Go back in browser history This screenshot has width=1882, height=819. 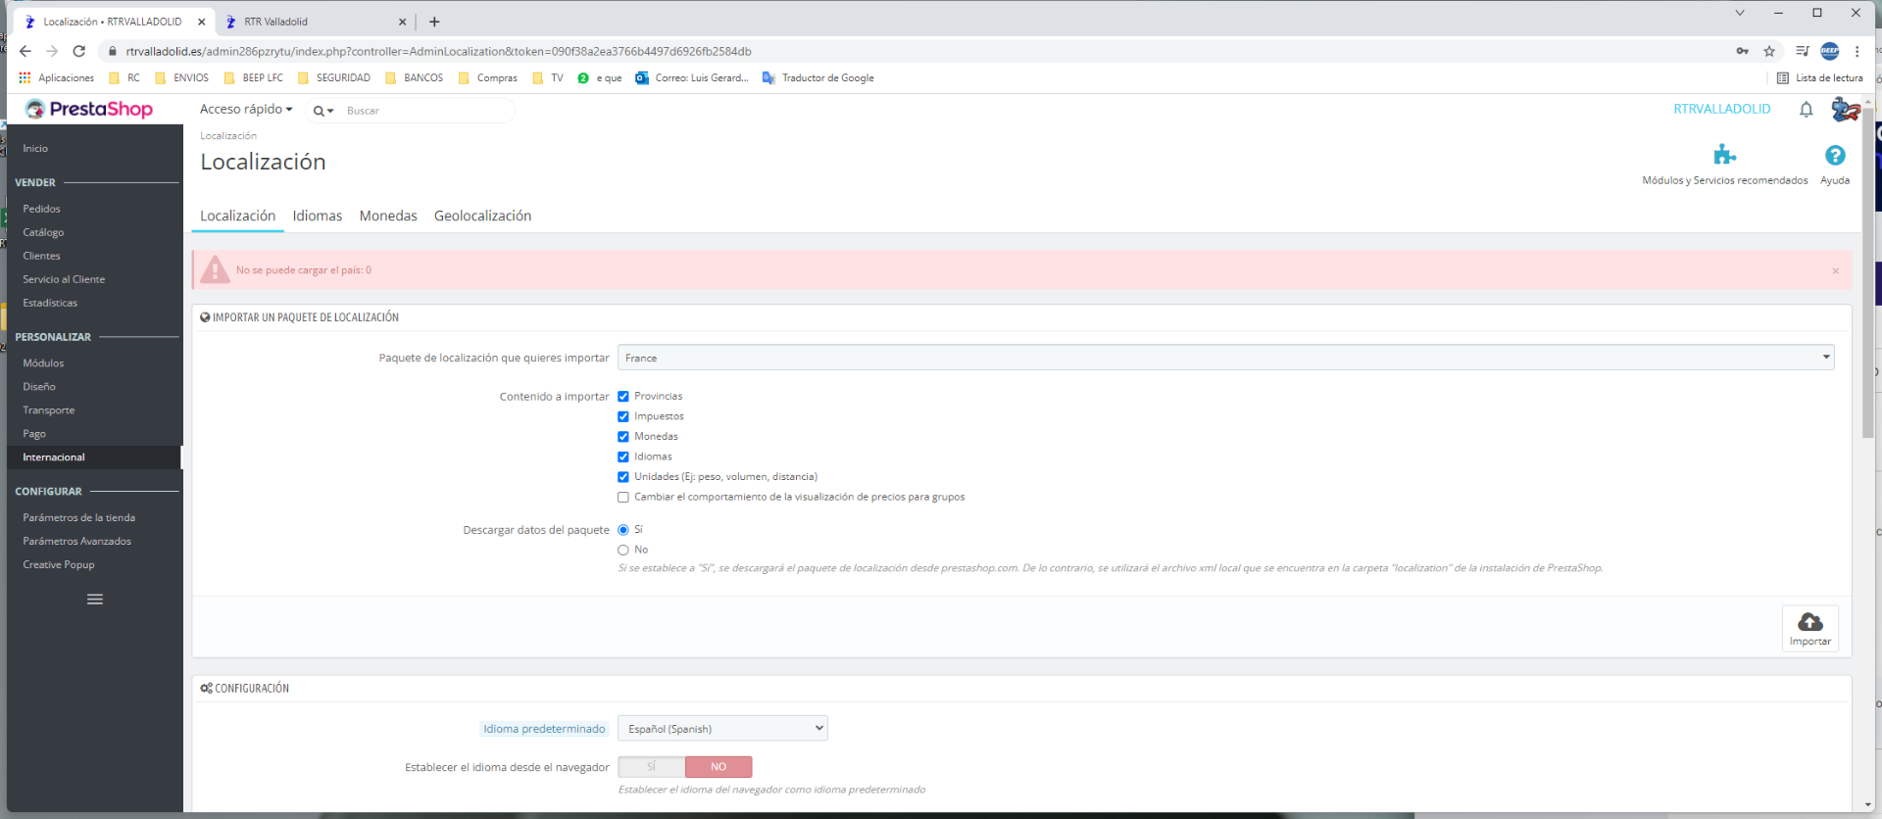25,51
